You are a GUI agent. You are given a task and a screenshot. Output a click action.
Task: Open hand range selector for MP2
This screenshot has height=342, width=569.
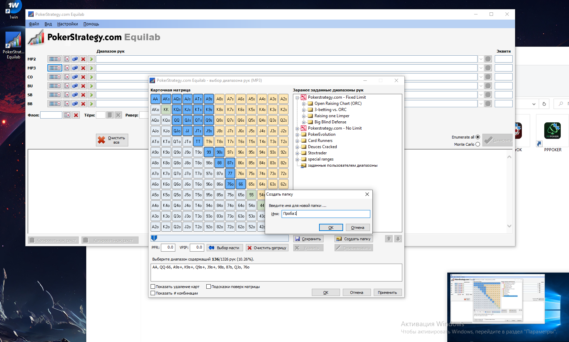pos(55,59)
